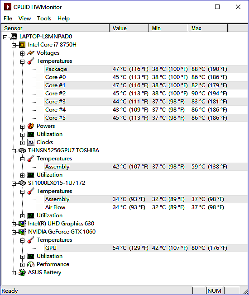Screen dimensions: 249x295
Task: Select the Core #5 row
Action: (146, 118)
